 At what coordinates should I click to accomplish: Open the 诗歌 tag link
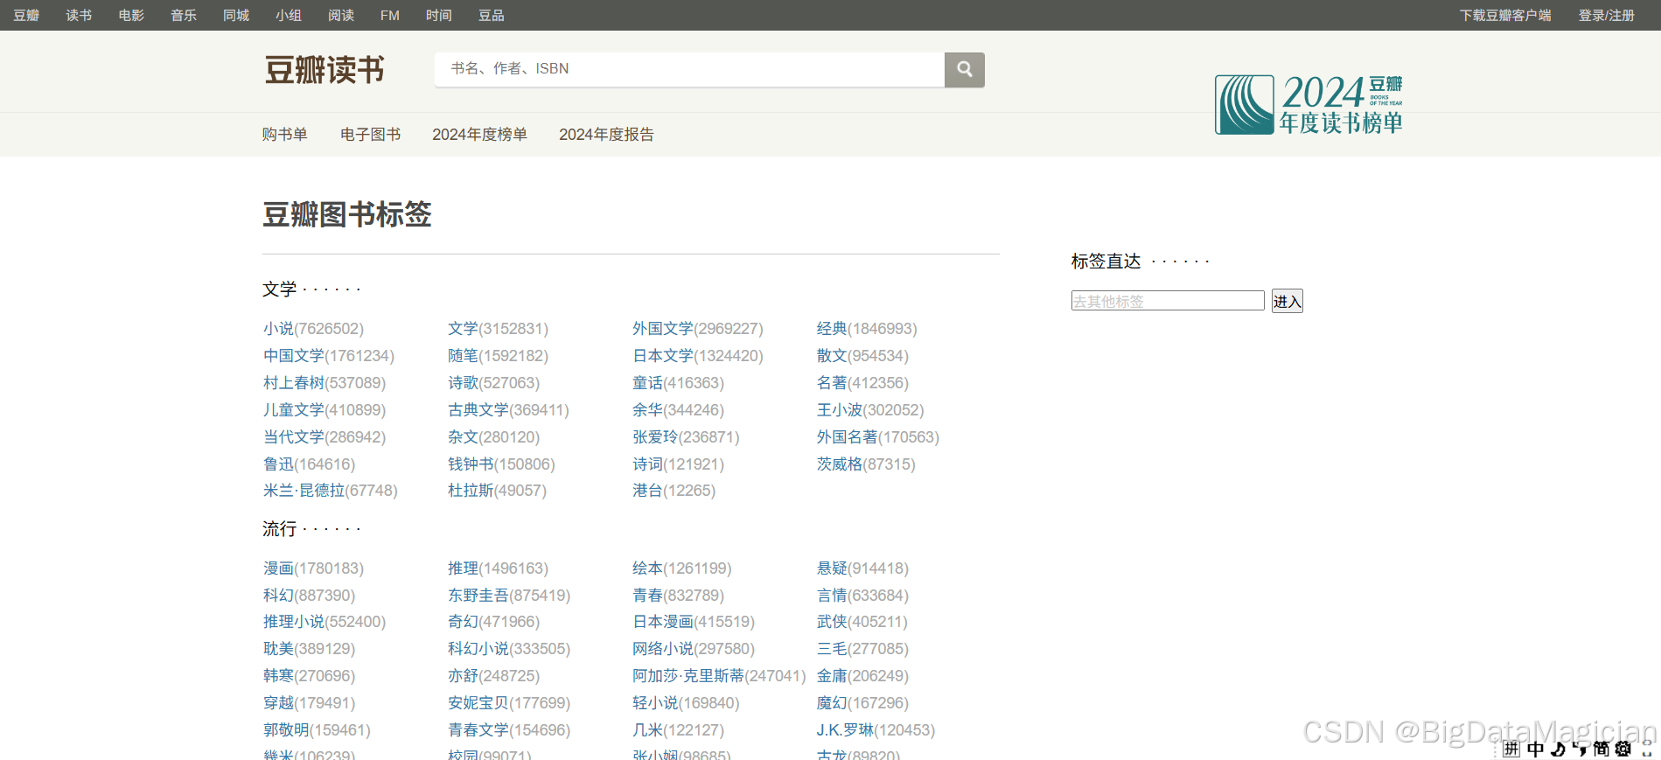pos(464,383)
